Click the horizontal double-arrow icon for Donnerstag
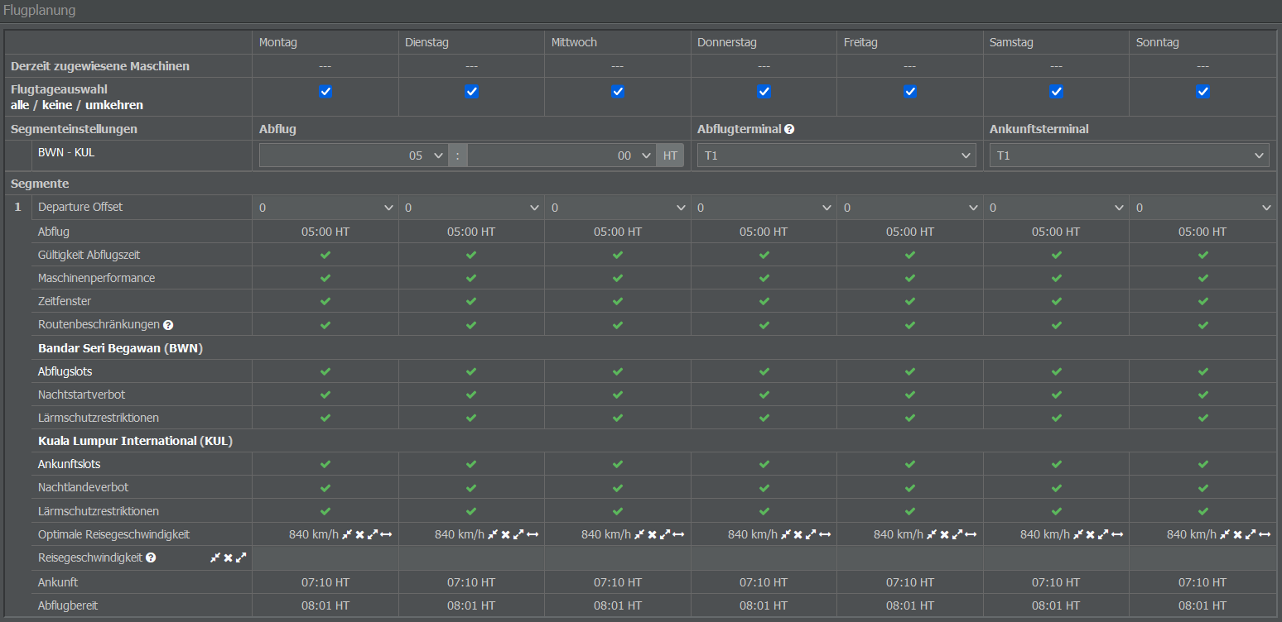The image size is (1282, 622). pyautogui.click(x=825, y=534)
